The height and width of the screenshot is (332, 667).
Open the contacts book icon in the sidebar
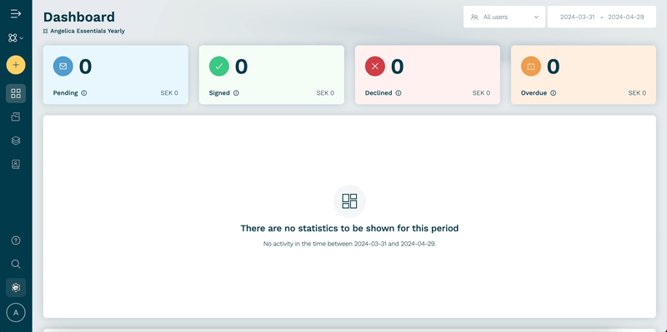(16, 164)
